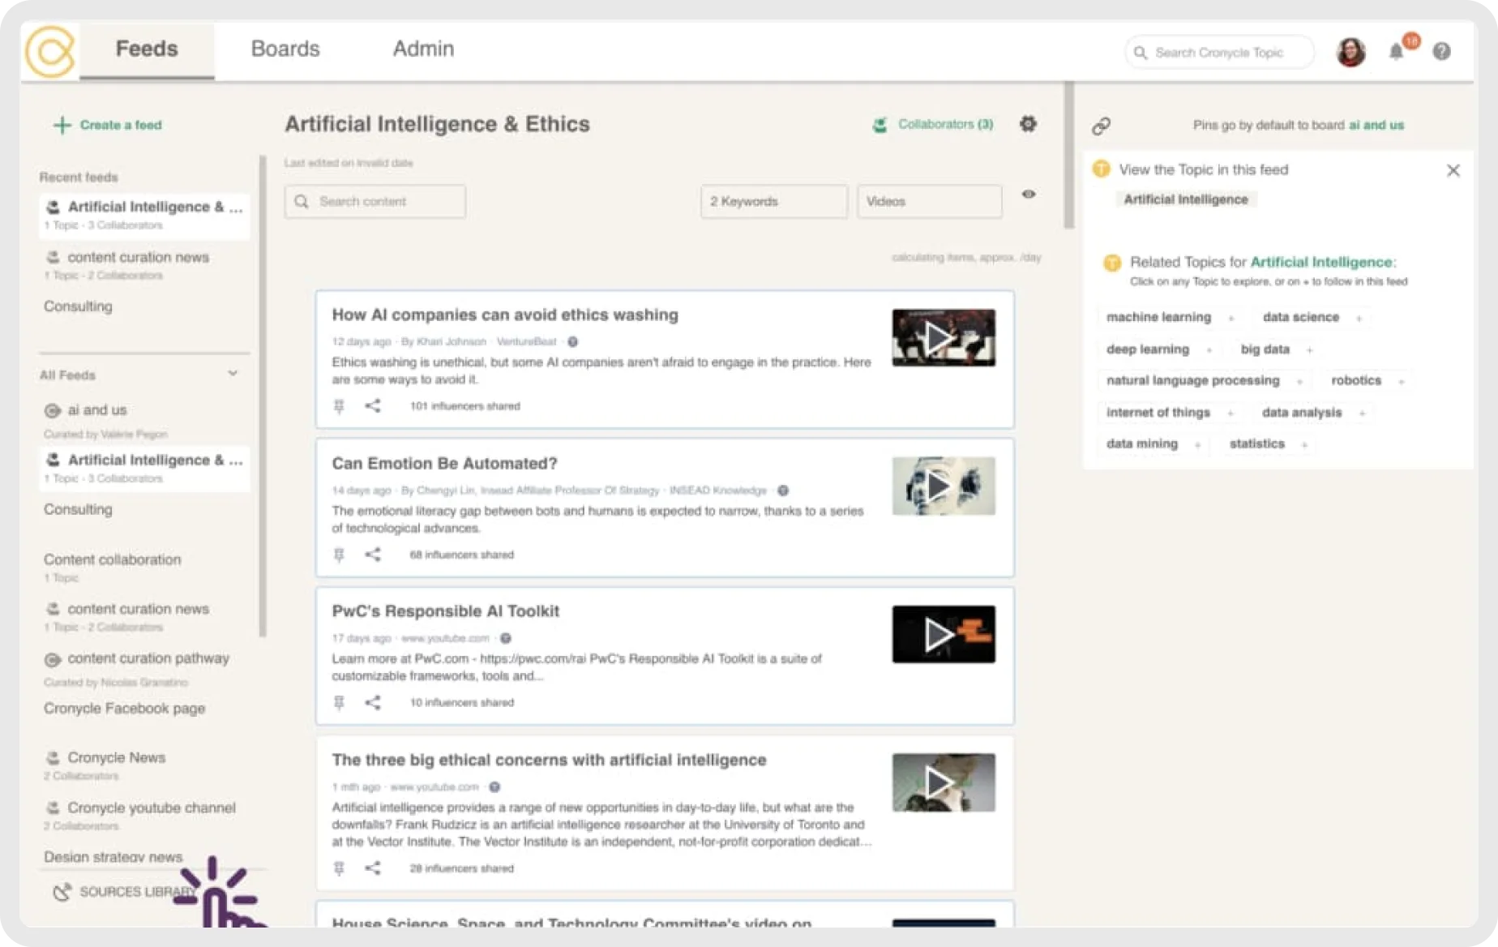Share the 'Can Emotion Be Automated?' article

373,555
